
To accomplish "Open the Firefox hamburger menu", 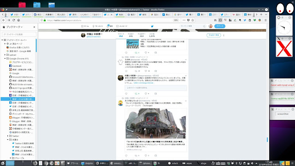I will [x=265, y=20].
